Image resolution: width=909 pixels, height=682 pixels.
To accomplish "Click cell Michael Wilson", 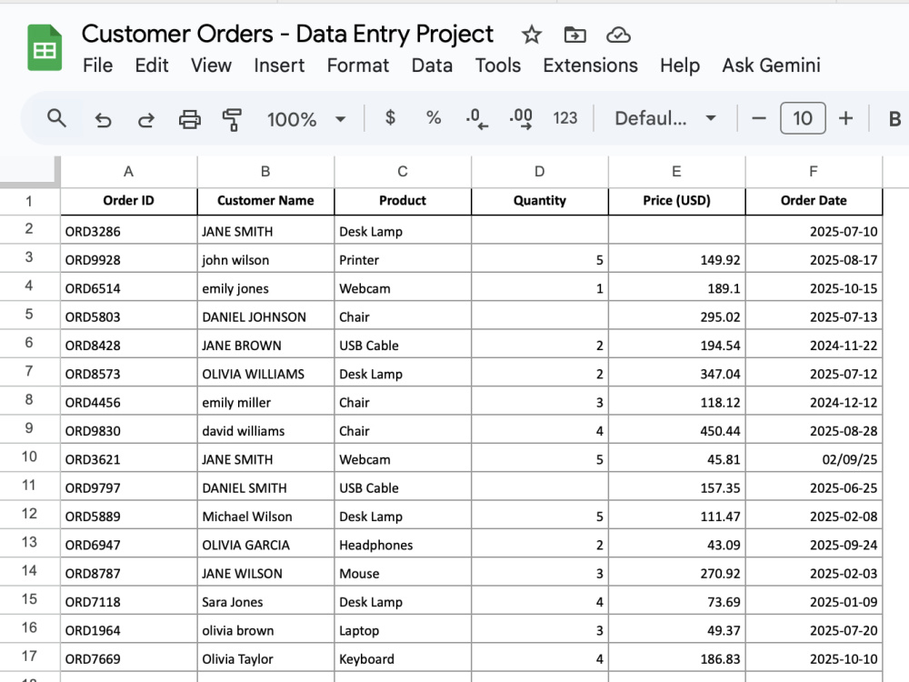I will (265, 515).
